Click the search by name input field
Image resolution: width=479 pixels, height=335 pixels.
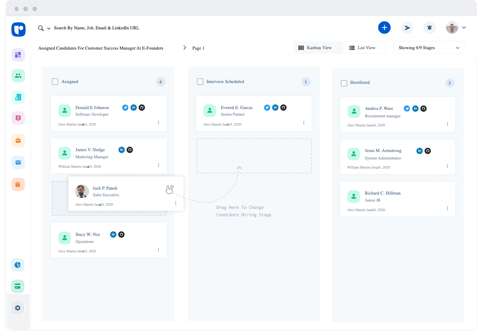click(96, 28)
